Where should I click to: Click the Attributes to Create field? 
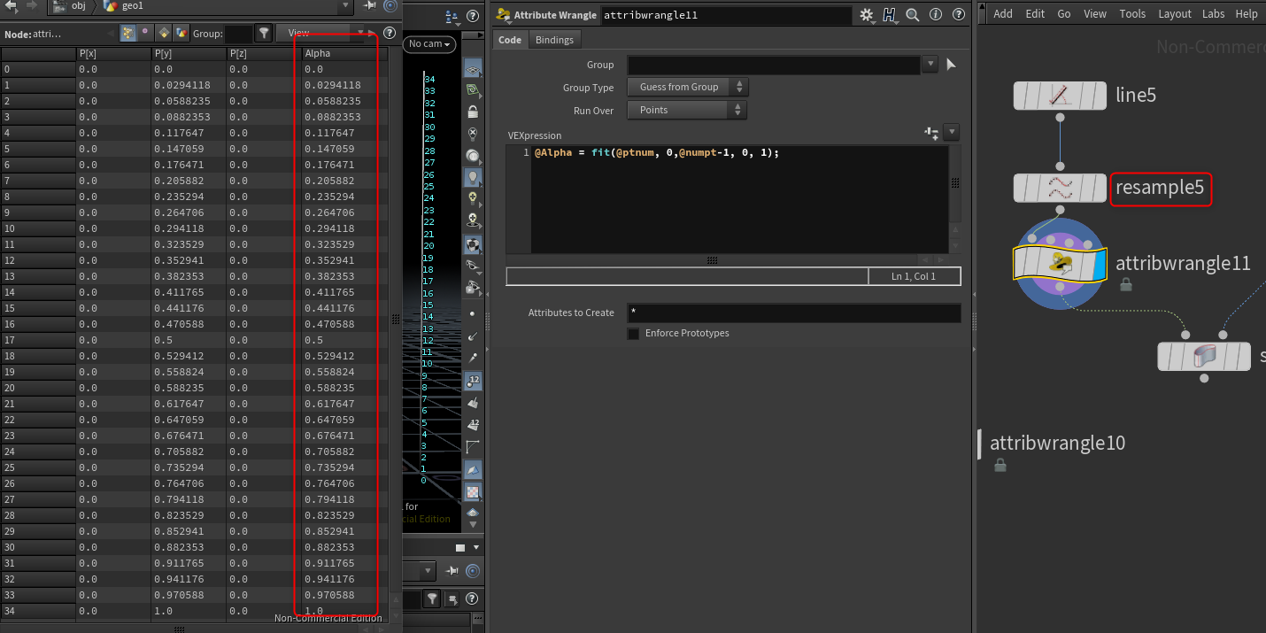tap(794, 313)
